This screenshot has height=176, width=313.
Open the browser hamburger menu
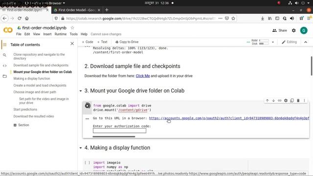point(309,19)
